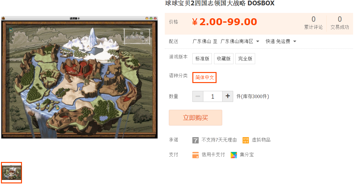354x184 pixels.
Task: Open 累计评论 reviews count tab
Action: coord(314,23)
